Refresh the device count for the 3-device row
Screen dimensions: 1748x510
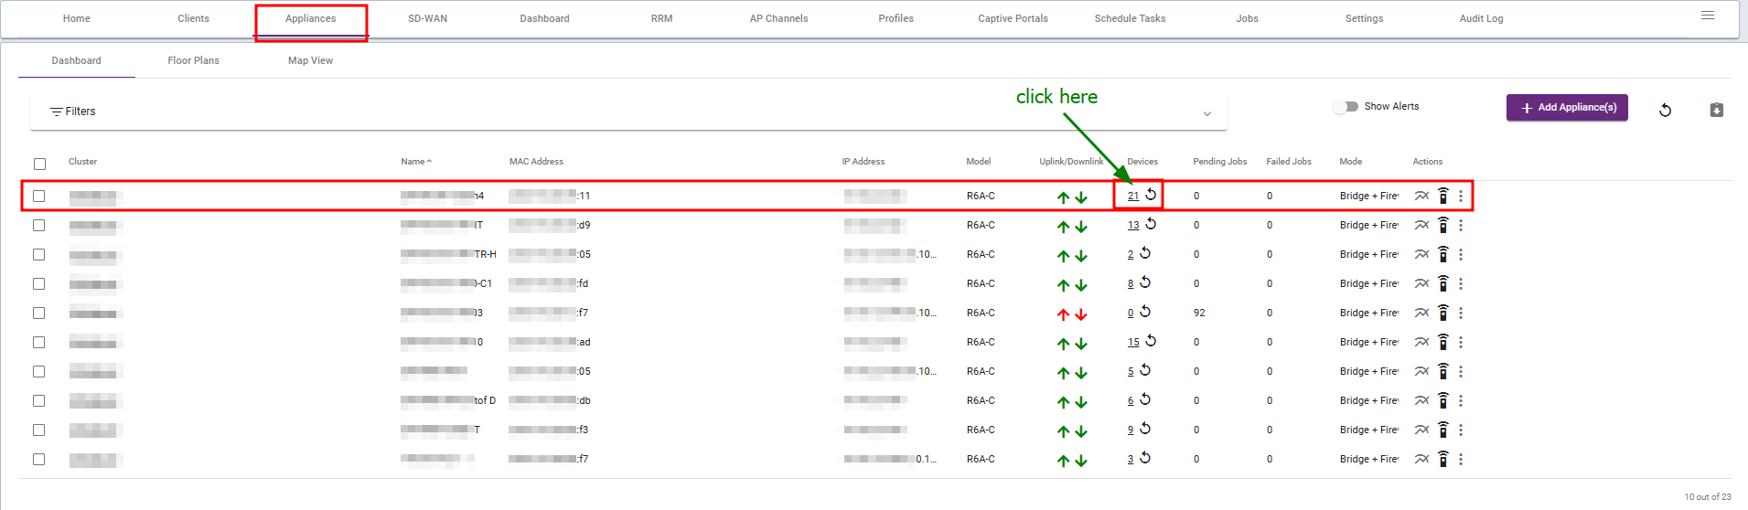[1145, 458]
